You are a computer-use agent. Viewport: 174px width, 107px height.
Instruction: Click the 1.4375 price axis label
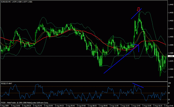point(171,61)
